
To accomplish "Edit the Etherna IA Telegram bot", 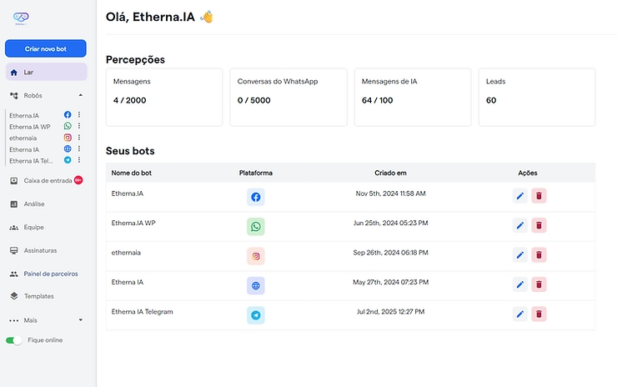I will 520,314.
